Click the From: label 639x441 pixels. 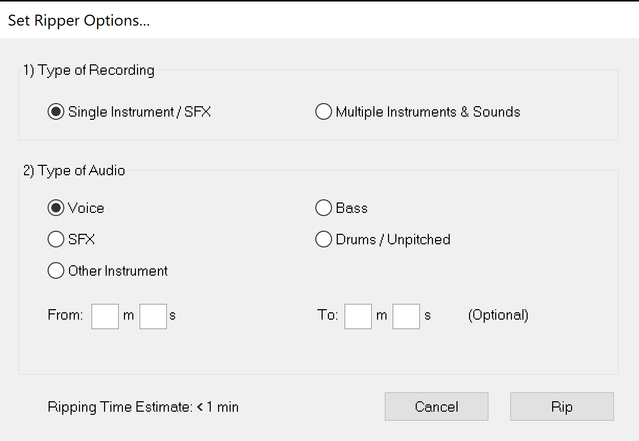tap(65, 315)
